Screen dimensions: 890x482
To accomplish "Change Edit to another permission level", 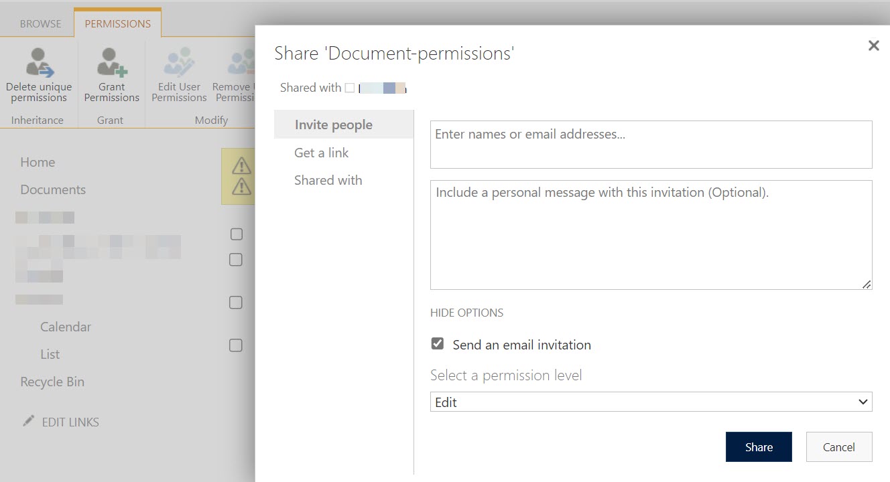I will tap(651, 402).
